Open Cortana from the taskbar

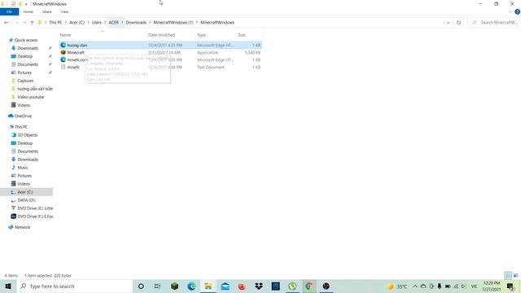coord(141,286)
